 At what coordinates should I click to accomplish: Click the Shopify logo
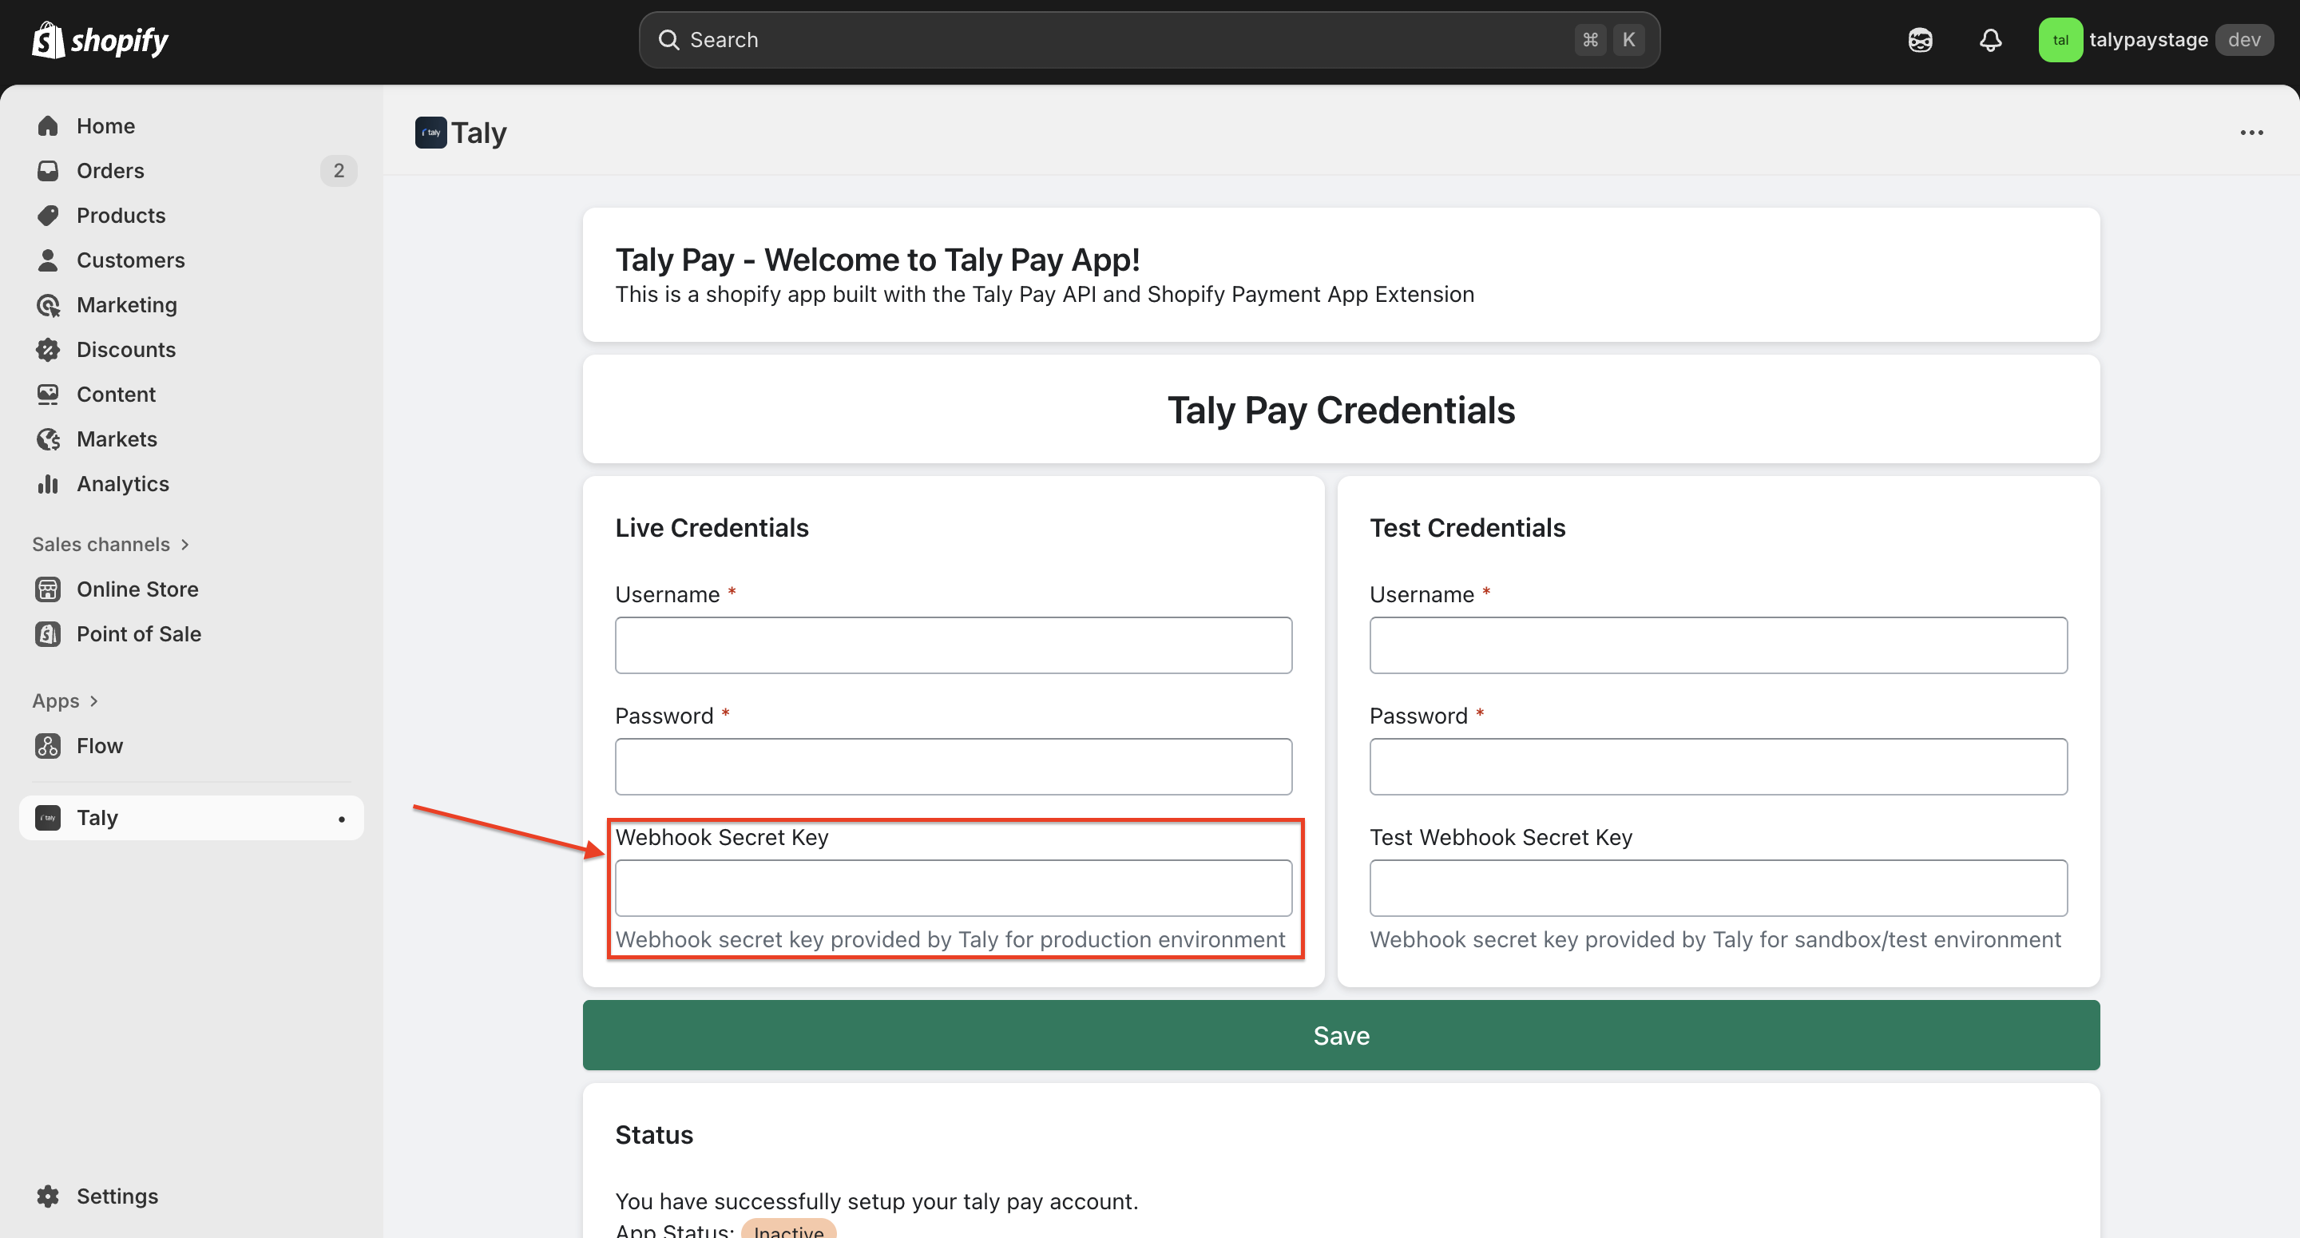pyautogui.click(x=100, y=40)
